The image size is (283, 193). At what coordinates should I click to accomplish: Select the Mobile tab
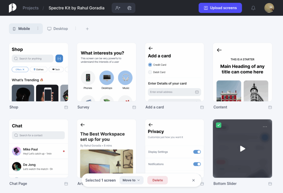[22, 29]
